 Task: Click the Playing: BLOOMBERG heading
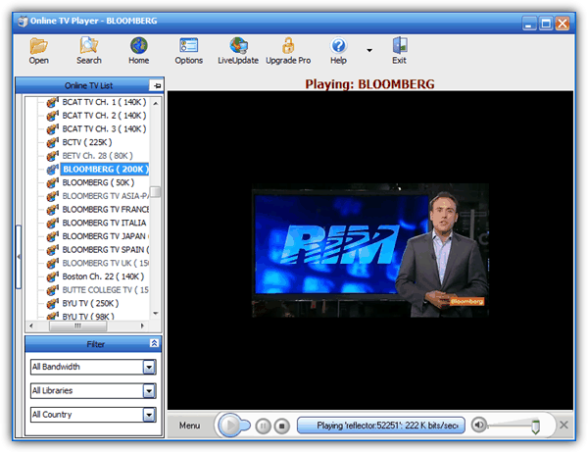[369, 84]
